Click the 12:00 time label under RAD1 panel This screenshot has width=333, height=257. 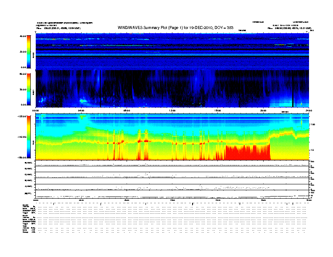(172, 110)
